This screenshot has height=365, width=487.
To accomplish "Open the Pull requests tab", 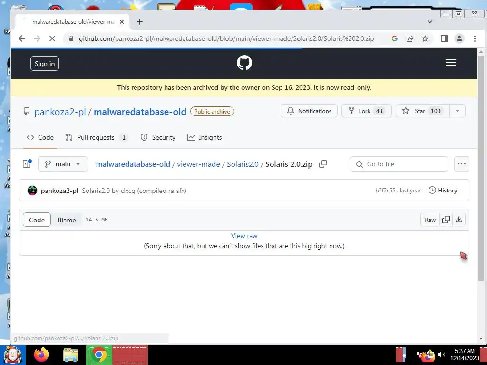I will (x=96, y=137).
